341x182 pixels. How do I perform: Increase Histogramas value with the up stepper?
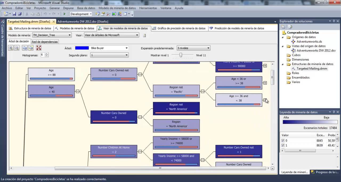click(46, 53)
